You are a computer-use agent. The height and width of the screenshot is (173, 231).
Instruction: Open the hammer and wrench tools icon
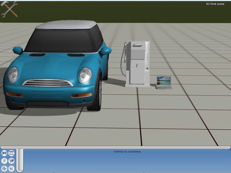[x=9, y=9]
